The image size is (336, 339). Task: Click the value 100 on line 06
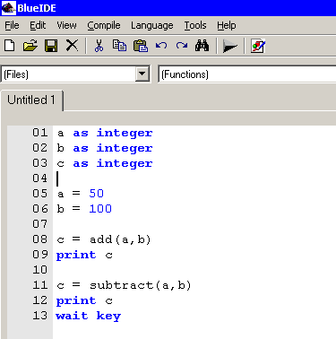(100, 209)
